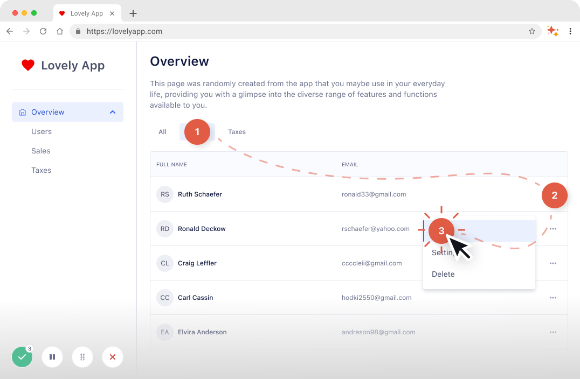
Task: Click the house icon next to Overview
Action: 22,112
